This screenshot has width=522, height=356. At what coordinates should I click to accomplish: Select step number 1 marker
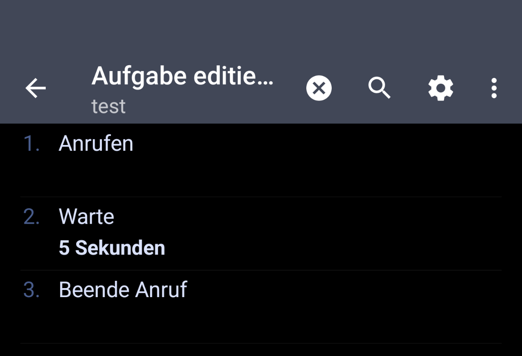point(31,144)
